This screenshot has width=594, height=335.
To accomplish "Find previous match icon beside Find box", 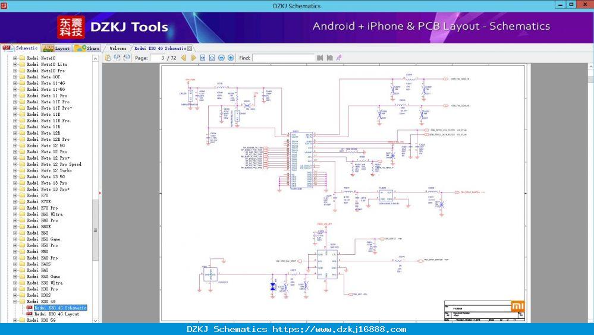I will pos(320,58).
